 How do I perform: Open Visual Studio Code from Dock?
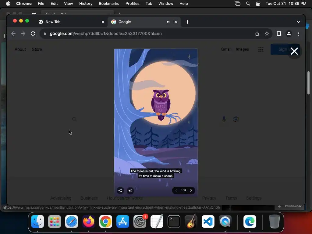(x=208, y=222)
